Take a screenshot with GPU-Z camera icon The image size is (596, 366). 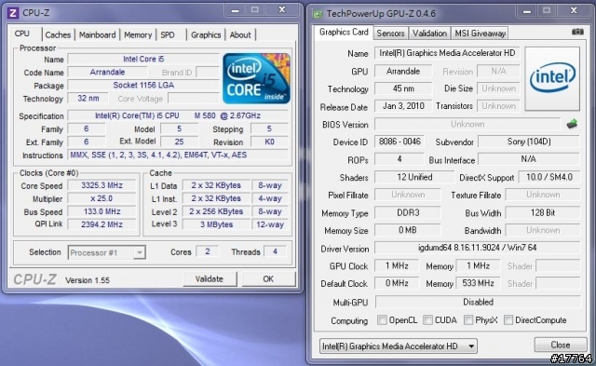coord(577,32)
